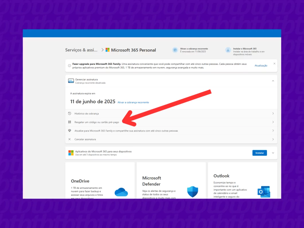Expand the Aplicativos do Microsoft 365 section
Screen dimensions: 304x228
(273, 153)
